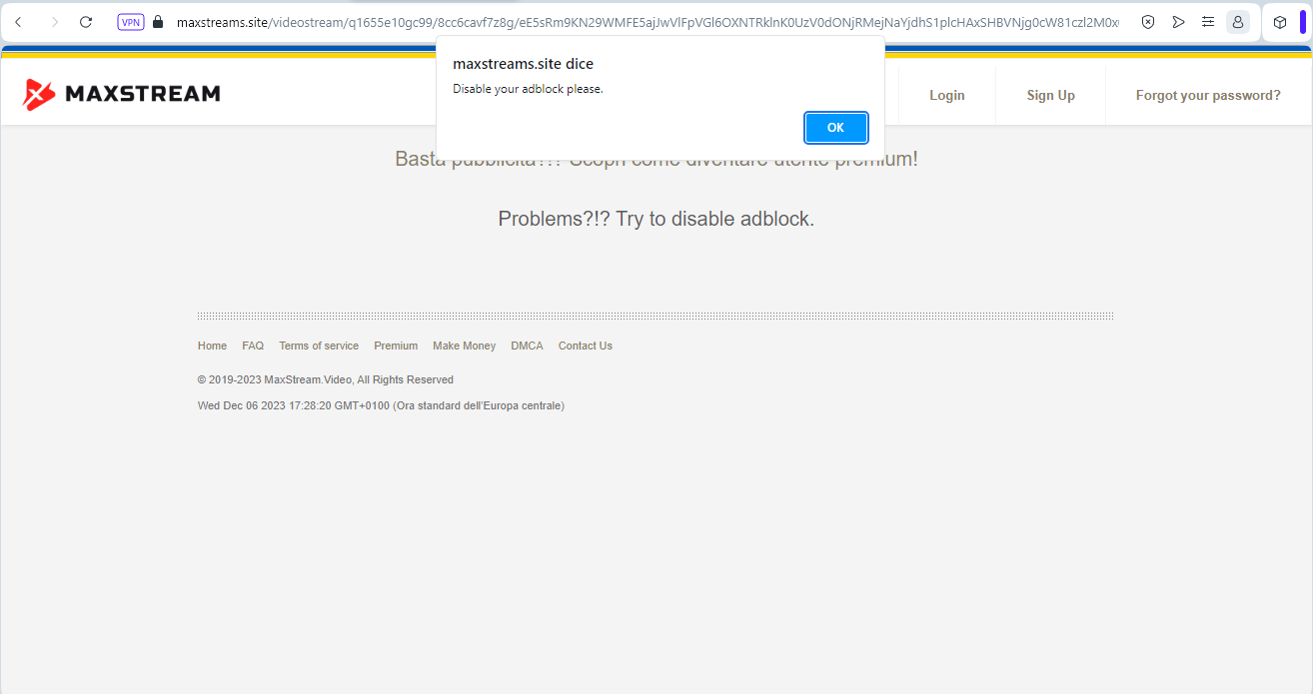Open the Premium link

(396, 346)
